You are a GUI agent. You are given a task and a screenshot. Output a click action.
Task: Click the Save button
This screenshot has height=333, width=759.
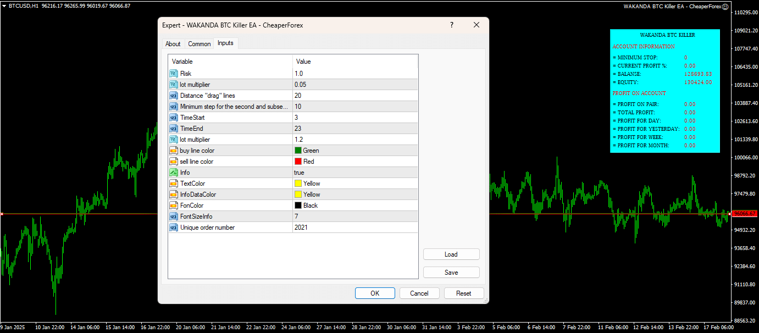[451, 273]
